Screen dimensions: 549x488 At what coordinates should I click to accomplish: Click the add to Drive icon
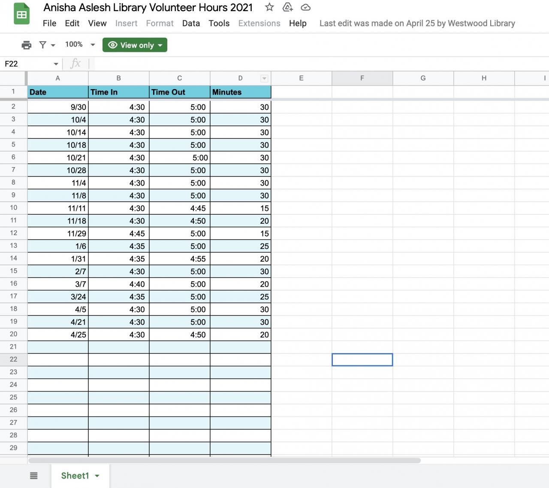coord(287,7)
